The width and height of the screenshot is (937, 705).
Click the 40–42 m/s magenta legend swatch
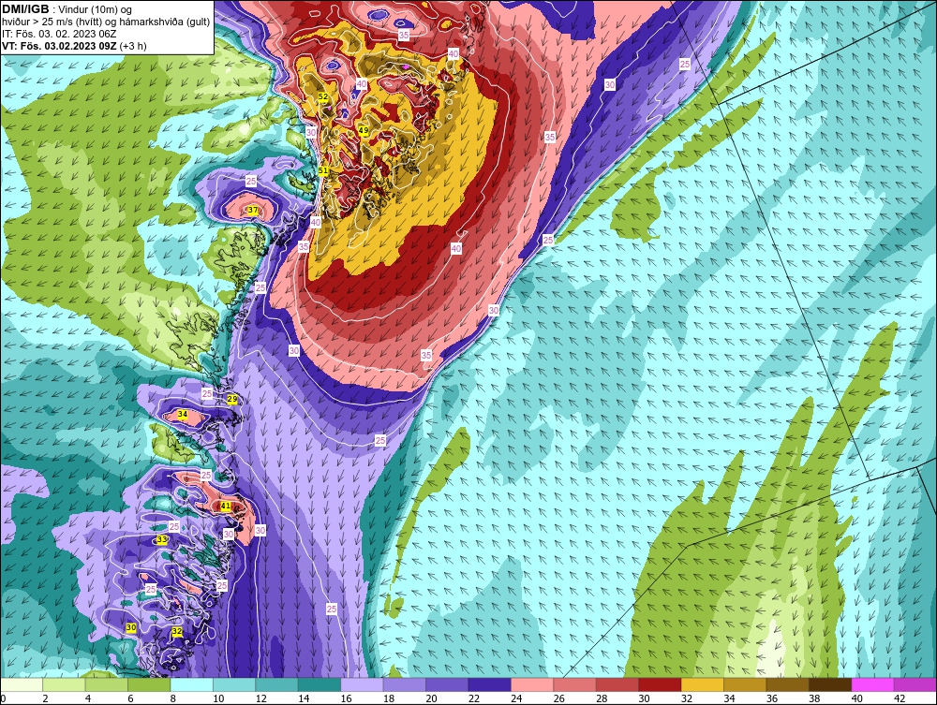pyautogui.click(x=872, y=684)
